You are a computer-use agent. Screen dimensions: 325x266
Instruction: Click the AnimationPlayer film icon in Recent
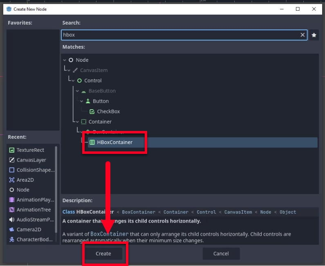12,200
